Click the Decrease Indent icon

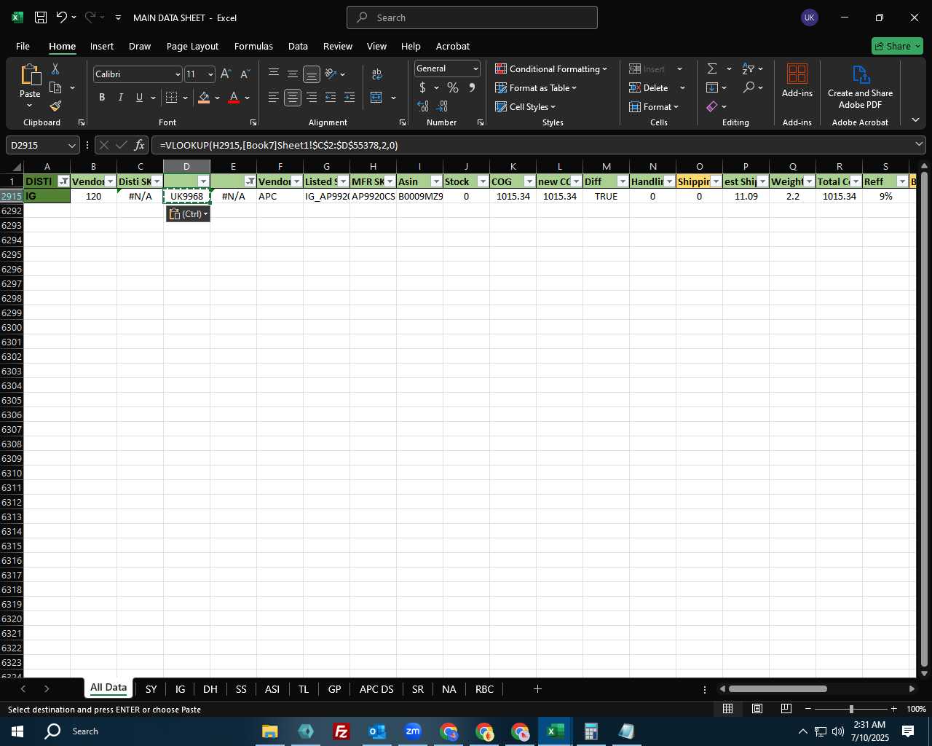[x=331, y=98]
